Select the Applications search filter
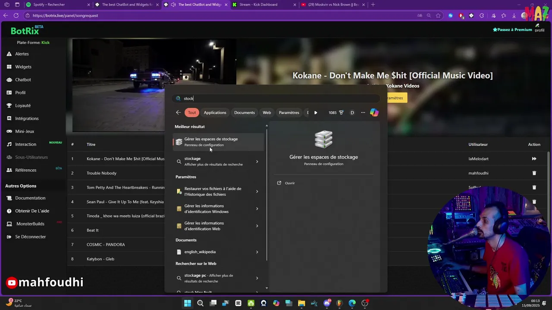552x310 pixels. [215, 112]
